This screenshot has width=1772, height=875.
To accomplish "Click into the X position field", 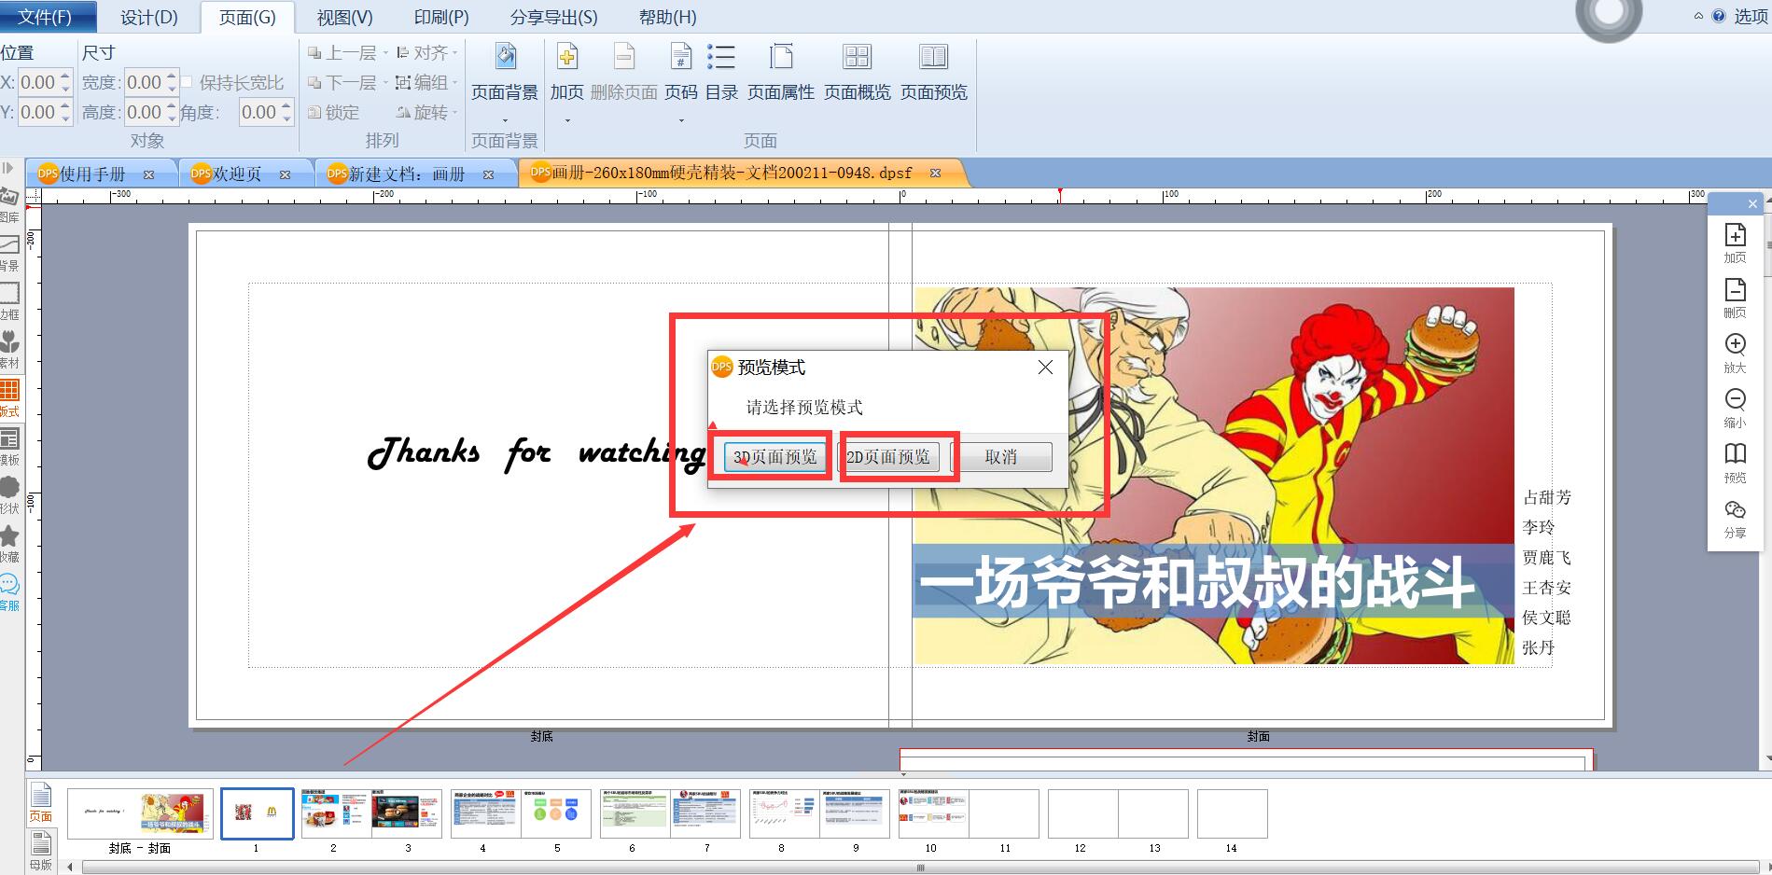I will pyautogui.click(x=38, y=82).
